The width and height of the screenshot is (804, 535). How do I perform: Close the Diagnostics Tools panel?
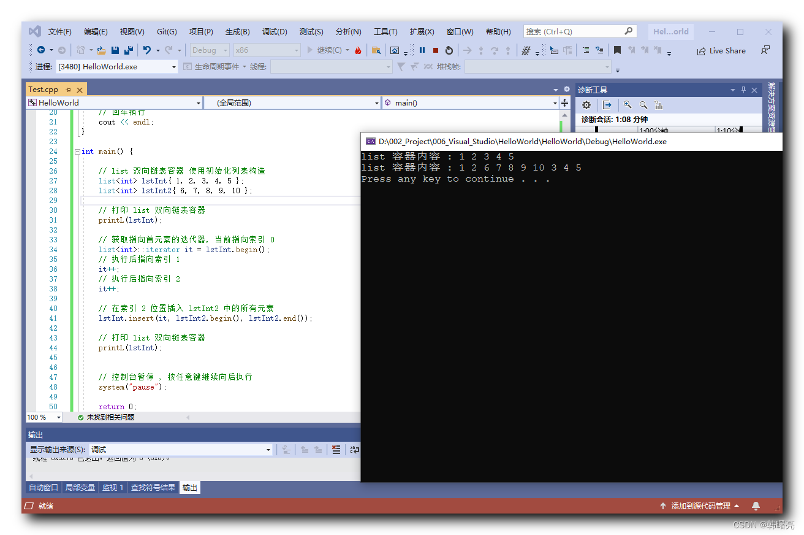click(754, 90)
